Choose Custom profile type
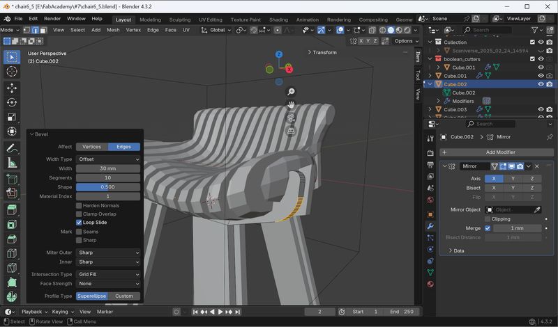Image resolution: width=558 pixels, height=327 pixels. (124, 296)
